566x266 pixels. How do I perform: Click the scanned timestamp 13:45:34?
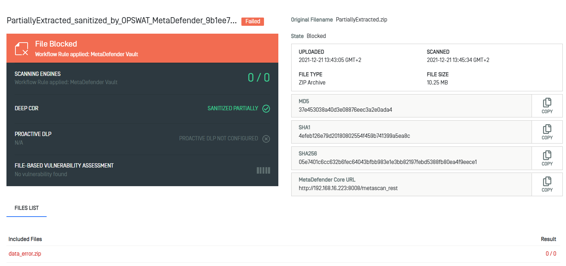[x=458, y=60]
